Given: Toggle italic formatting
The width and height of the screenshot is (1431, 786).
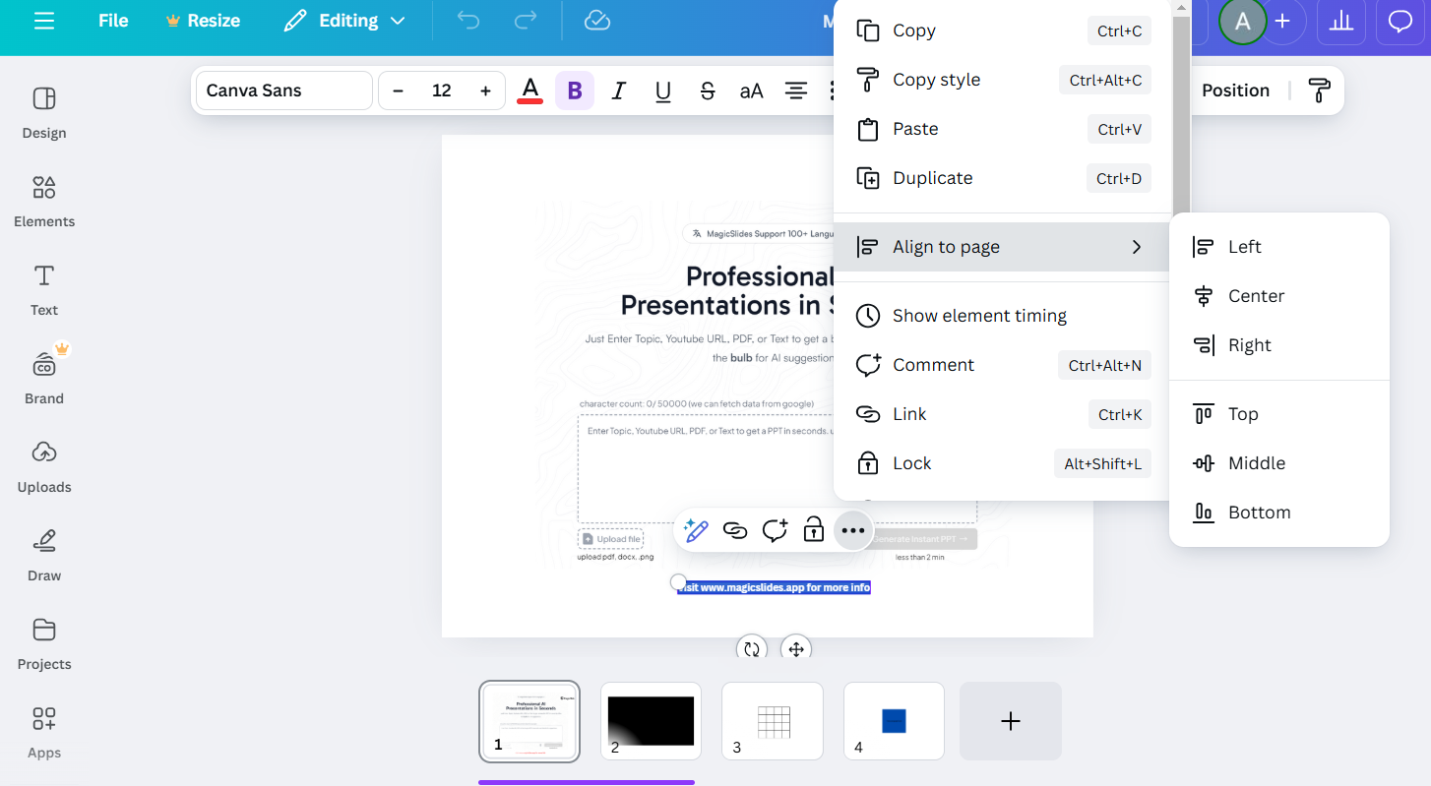Looking at the screenshot, I should pos(619,91).
